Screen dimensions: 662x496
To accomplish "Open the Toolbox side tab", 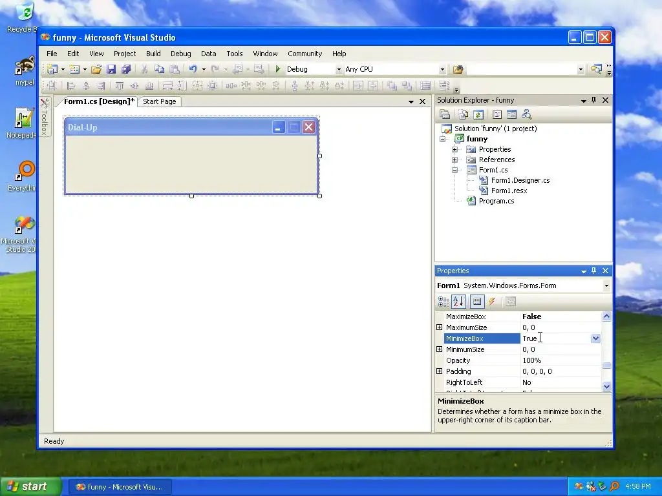I will (45, 118).
